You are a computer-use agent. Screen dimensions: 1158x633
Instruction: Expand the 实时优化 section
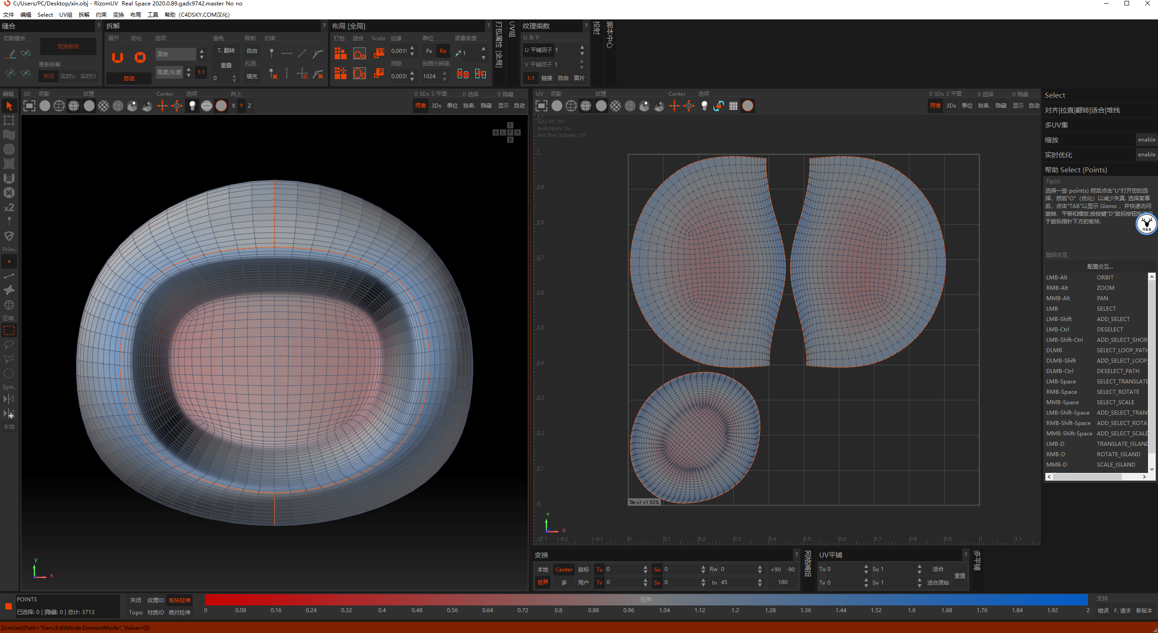(x=1089, y=155)
